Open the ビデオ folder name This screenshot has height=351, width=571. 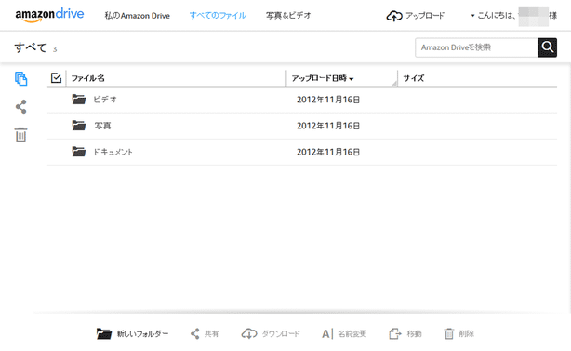[x=104, y=99]
